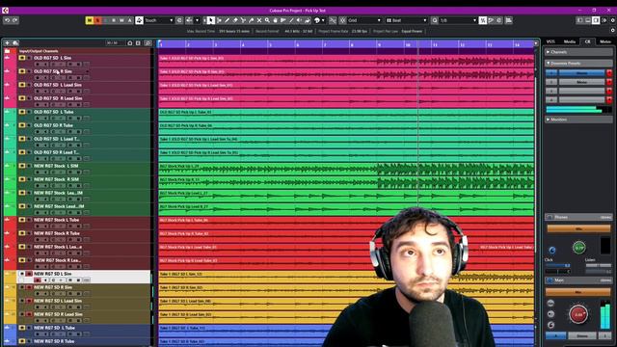Click the Stereo button at panel bottom
617x347 pixels.
pyautogui.click(x=582, y=335)
